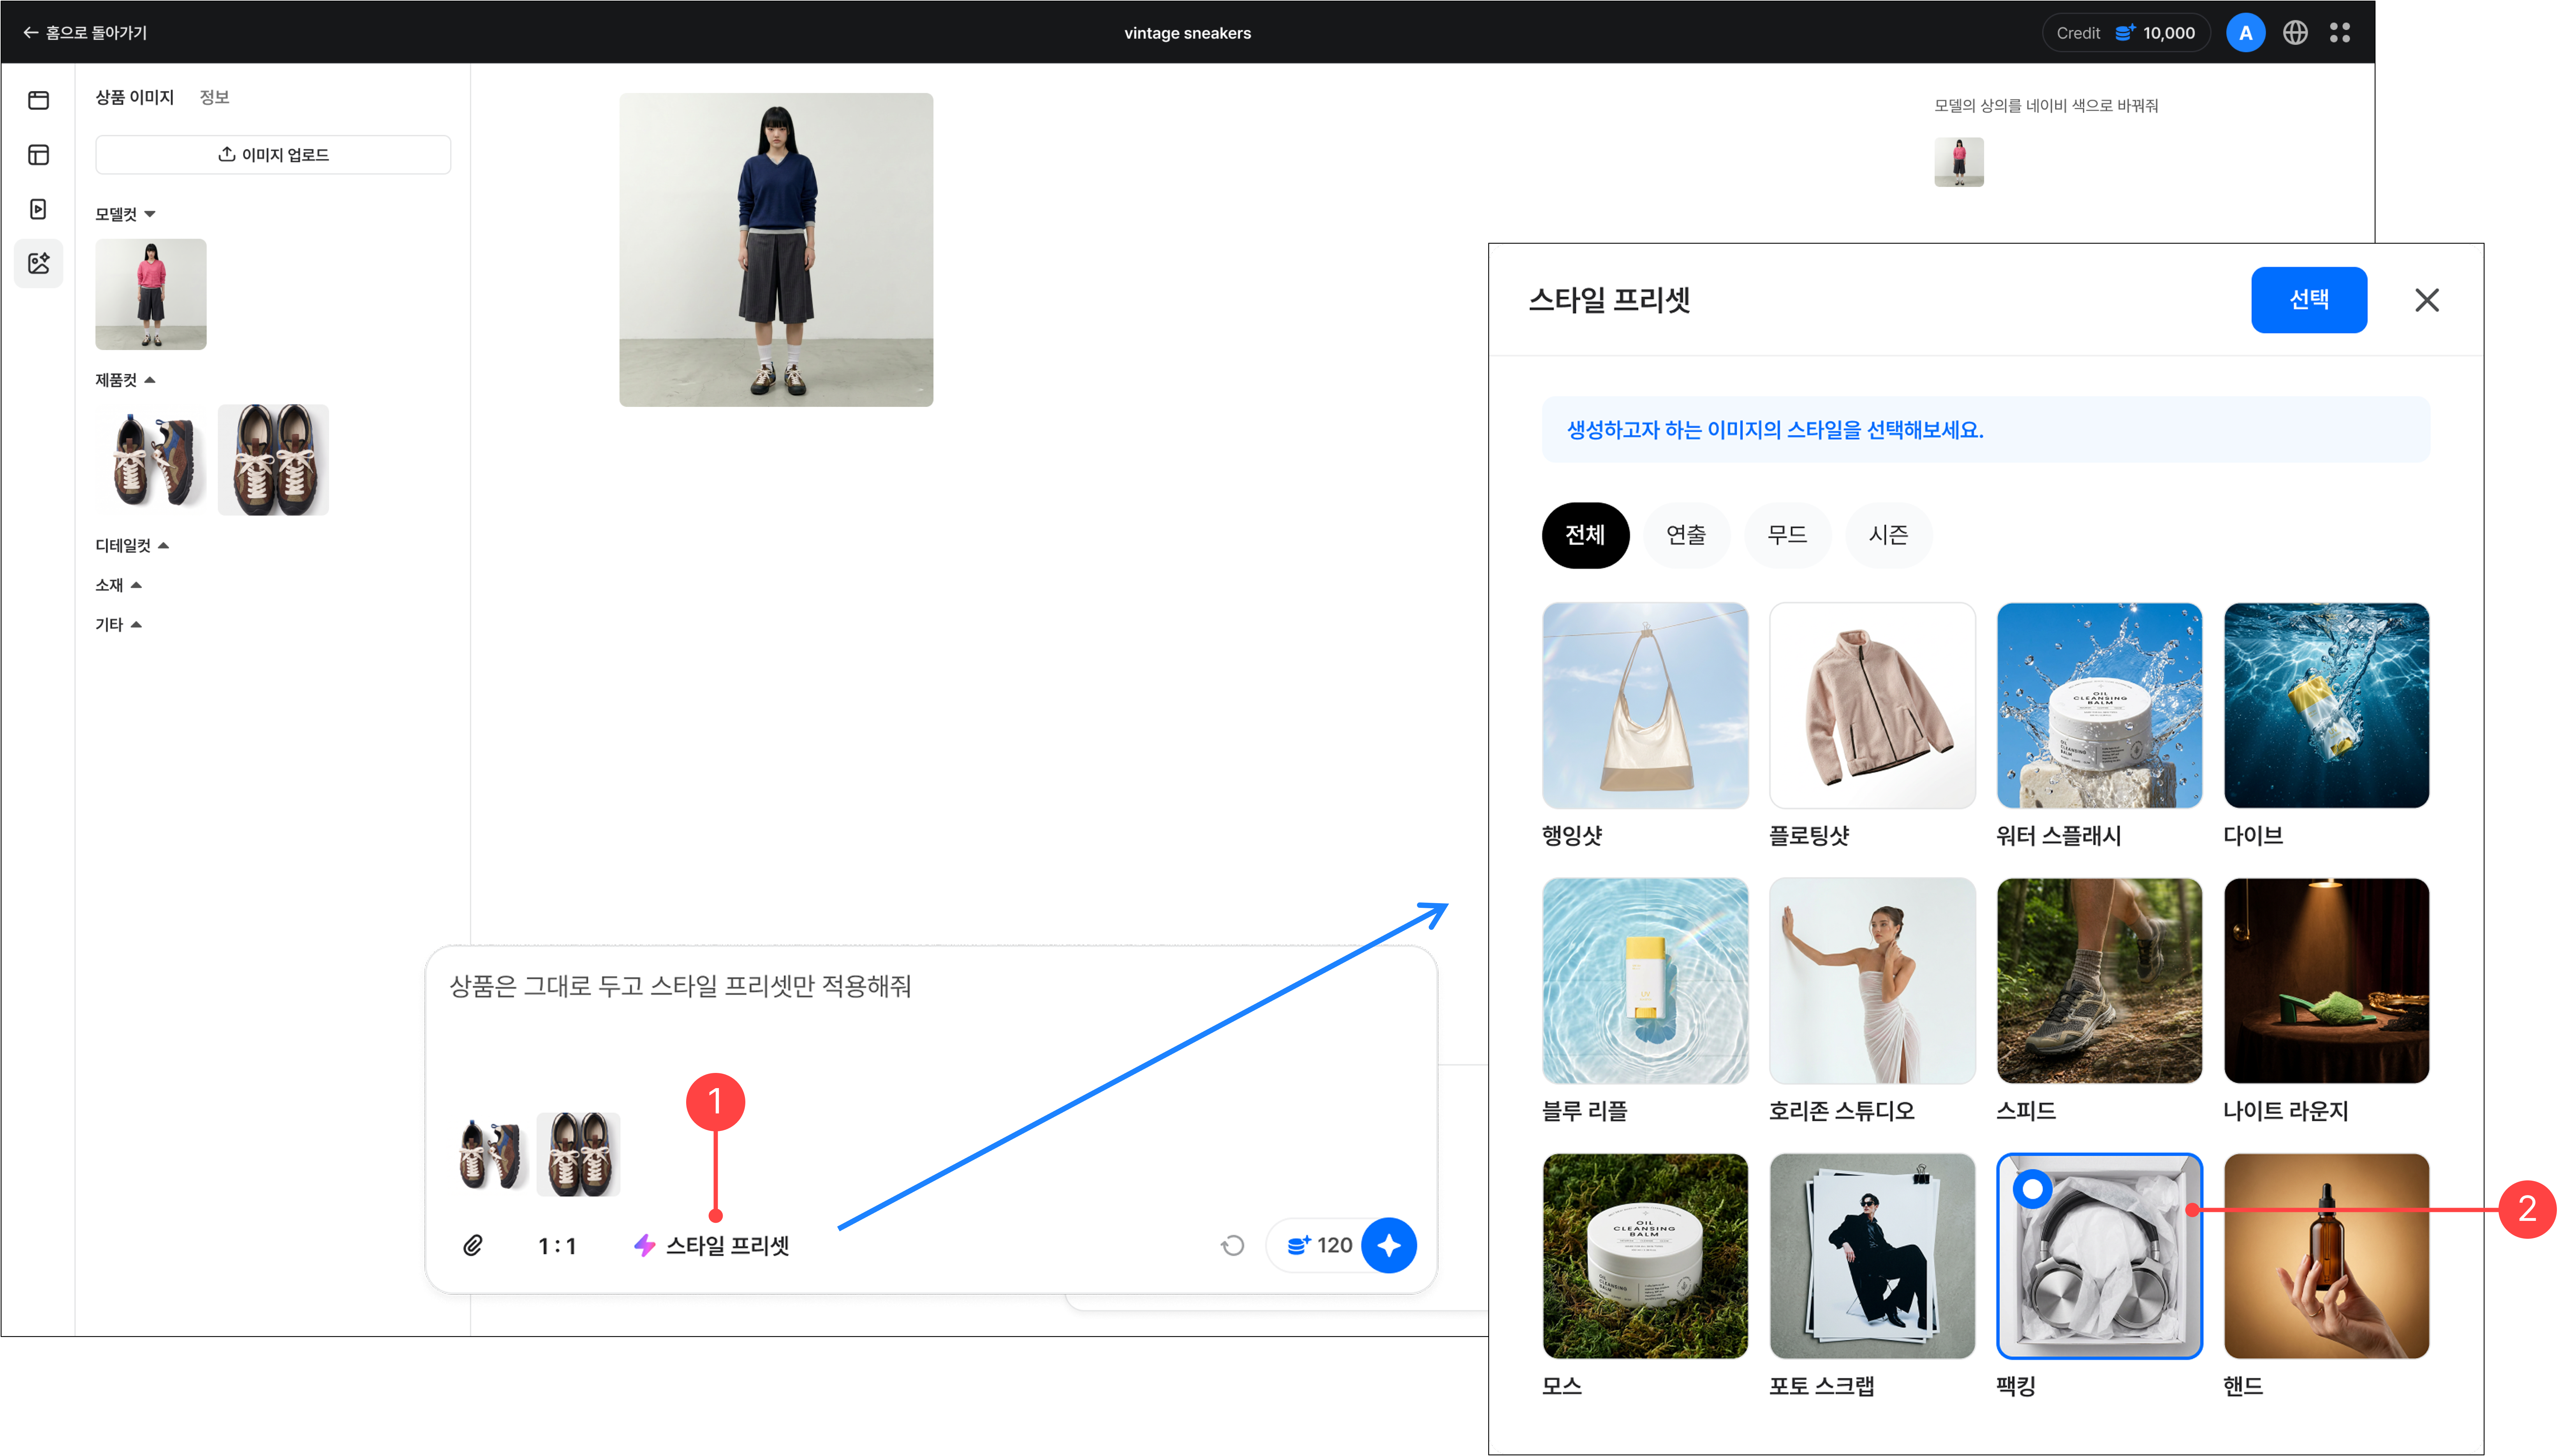
Task: Open the sidebar layout template icon
Action: pos(39,155)
